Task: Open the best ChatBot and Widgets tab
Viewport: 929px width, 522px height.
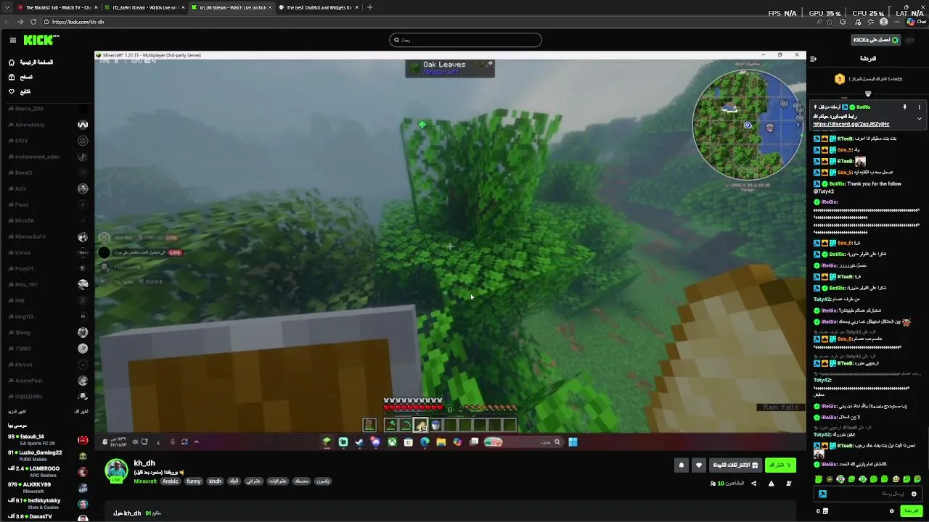Action: [318, 7]
